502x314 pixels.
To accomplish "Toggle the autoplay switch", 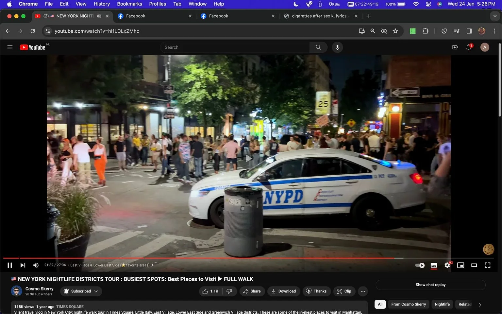I will [x=420, y=265].
